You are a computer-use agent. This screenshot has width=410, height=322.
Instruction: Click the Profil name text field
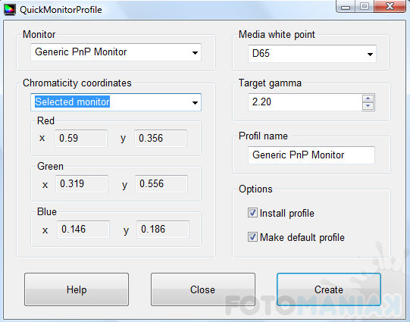(x=311, y=155)
